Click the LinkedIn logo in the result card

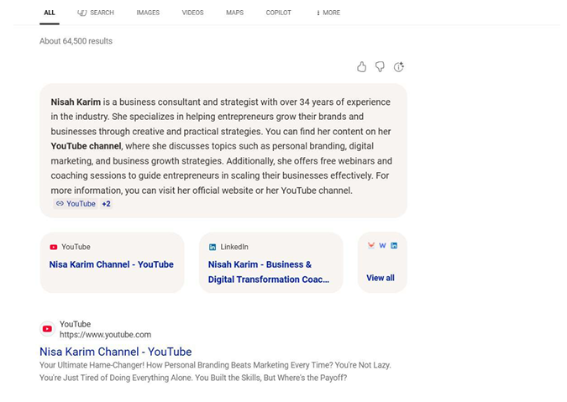tap(213, 247)
